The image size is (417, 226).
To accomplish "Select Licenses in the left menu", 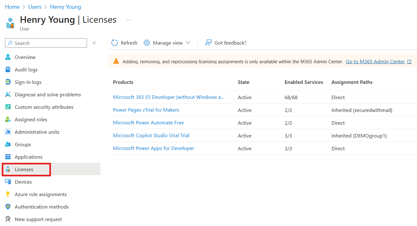I will tap(24, 169).
